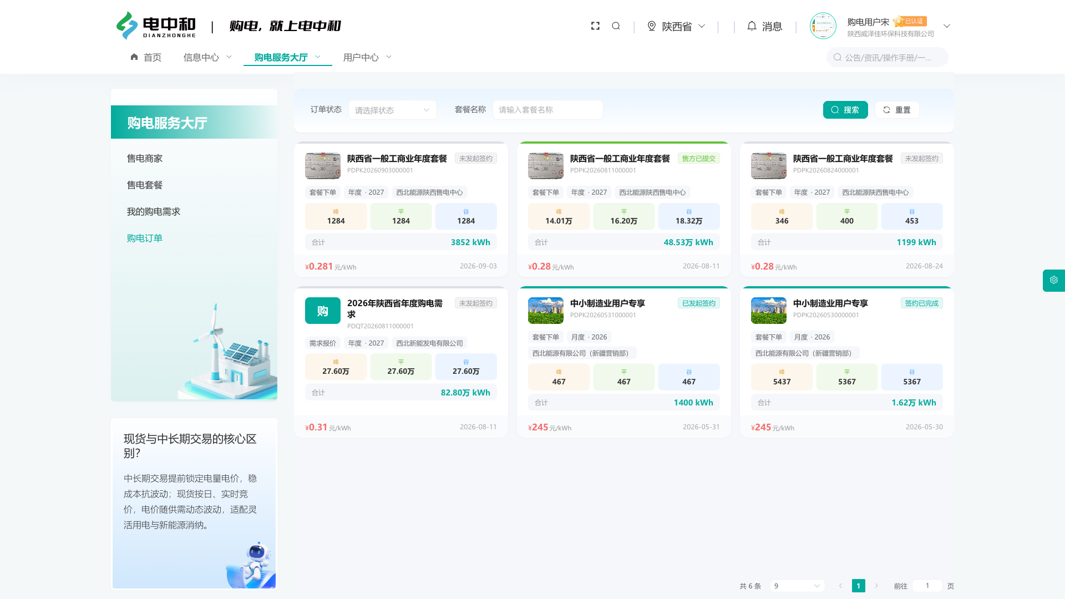Open the header search magnifier icon
The image size is (1065, 599).
616,26
